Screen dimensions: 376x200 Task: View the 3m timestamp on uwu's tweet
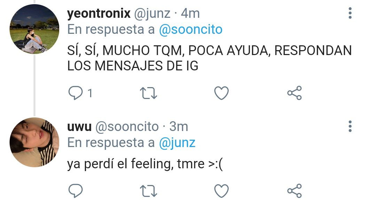tap(179, 127)
